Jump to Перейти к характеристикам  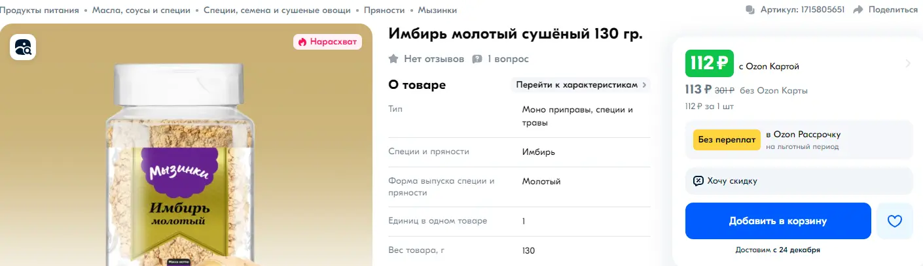(x=580, y=85)
